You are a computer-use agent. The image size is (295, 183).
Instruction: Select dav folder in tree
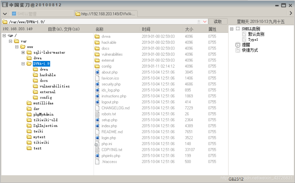click(x=36, y=109)
